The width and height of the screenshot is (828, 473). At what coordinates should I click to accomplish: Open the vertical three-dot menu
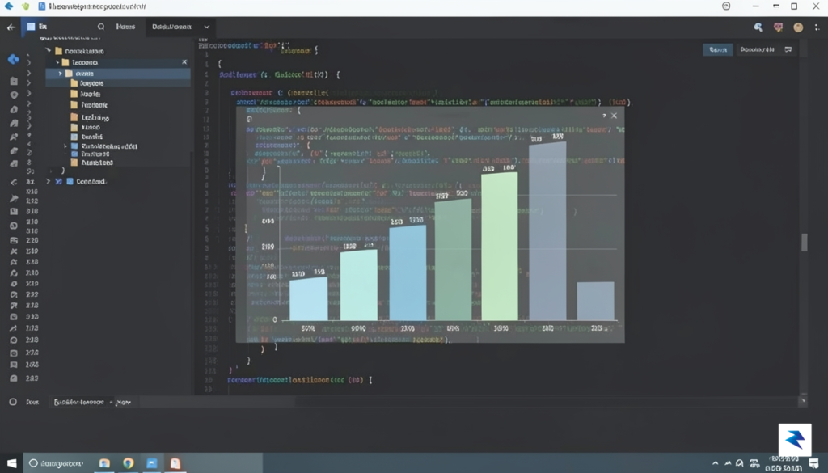[817, 27]
